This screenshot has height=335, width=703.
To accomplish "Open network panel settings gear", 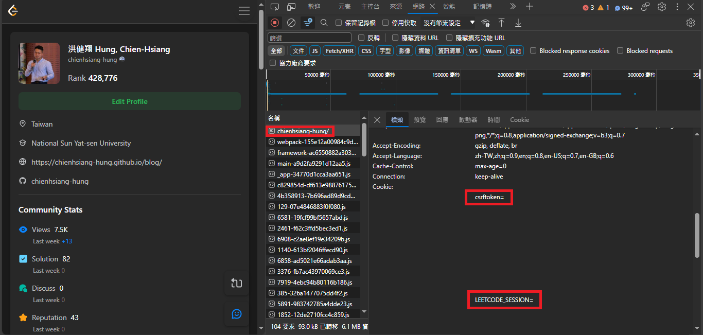I will tap(691, 23).
